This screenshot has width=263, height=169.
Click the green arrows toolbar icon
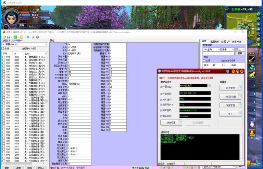point(33,37)
